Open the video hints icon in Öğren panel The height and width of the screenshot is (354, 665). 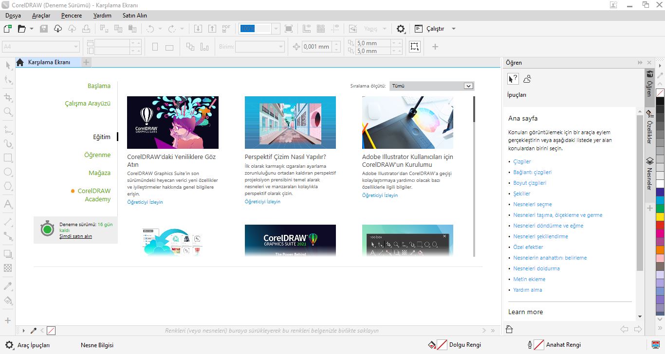click(527, 79)
